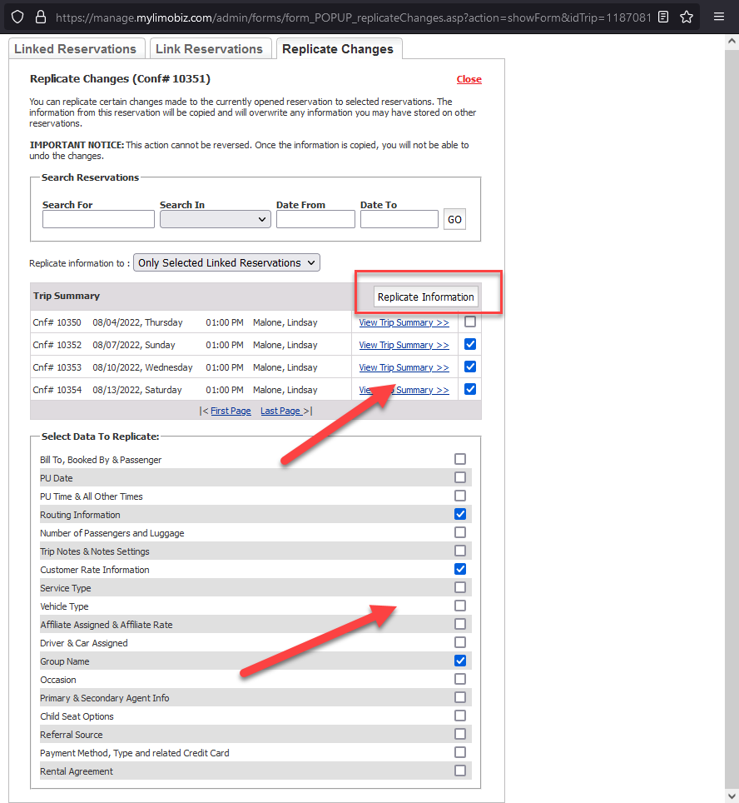Switch to the Linked Reservations tab
The width and height of the screenshot is (739, 803).
point(75,49)
